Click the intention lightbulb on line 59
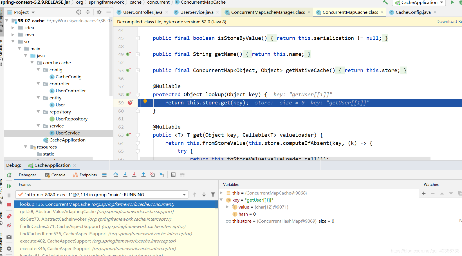The width and height of the screenshot is (462, 256). point(145,101)
